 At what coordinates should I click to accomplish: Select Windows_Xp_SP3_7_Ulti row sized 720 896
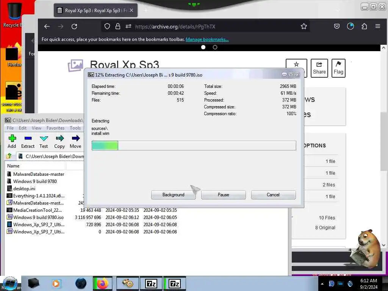tap(92, 224)
